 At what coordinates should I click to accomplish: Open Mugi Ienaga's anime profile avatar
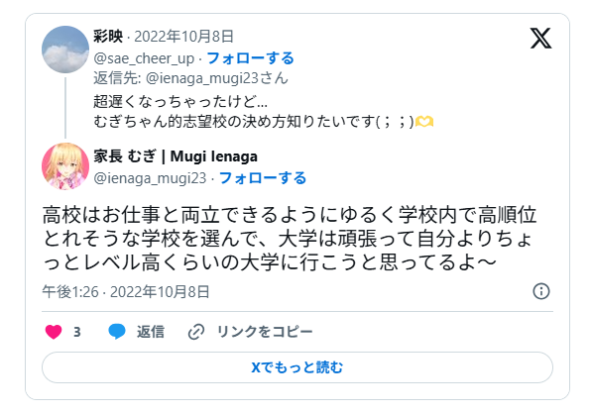coord(65,166)
